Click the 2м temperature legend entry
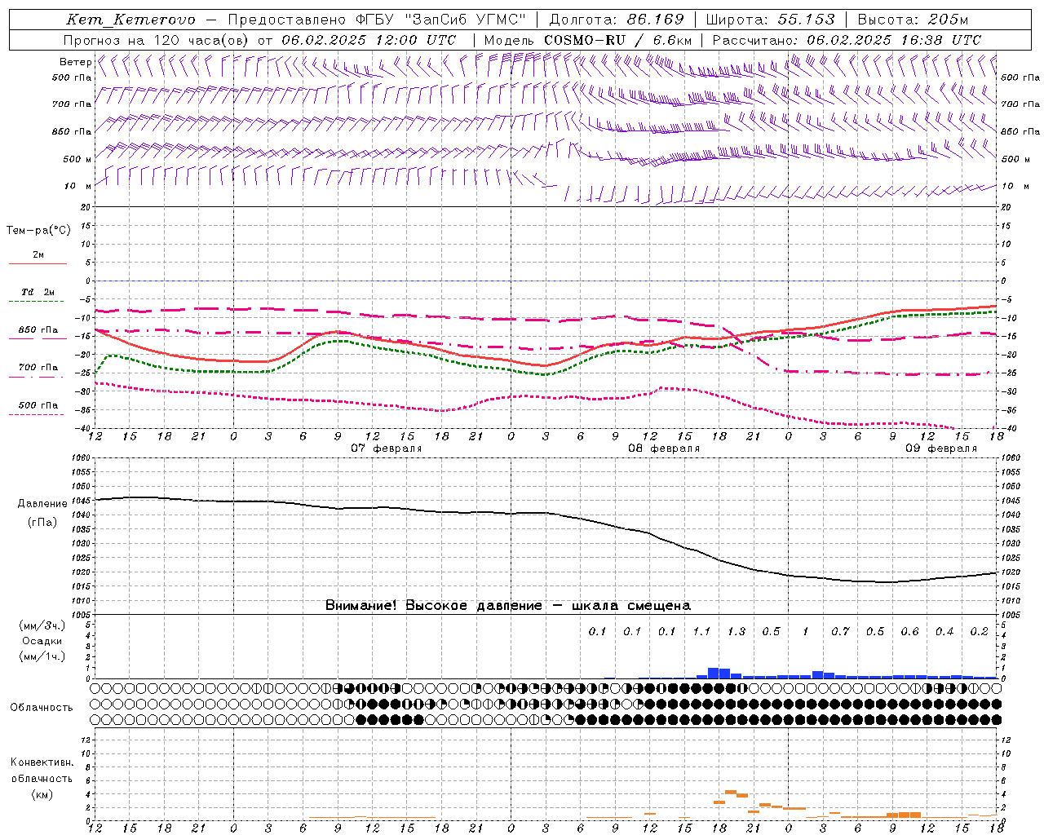Screen dimensions: 1044x835 38,255
